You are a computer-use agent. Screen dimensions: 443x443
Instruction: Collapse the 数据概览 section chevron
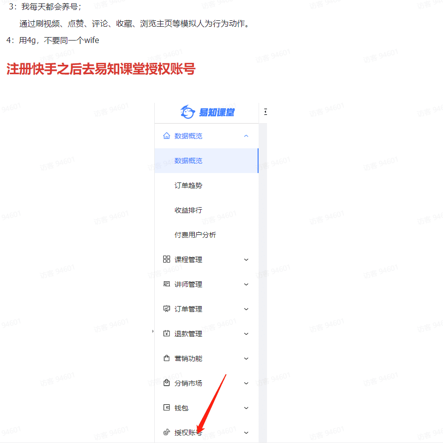[x=246, y=136]
